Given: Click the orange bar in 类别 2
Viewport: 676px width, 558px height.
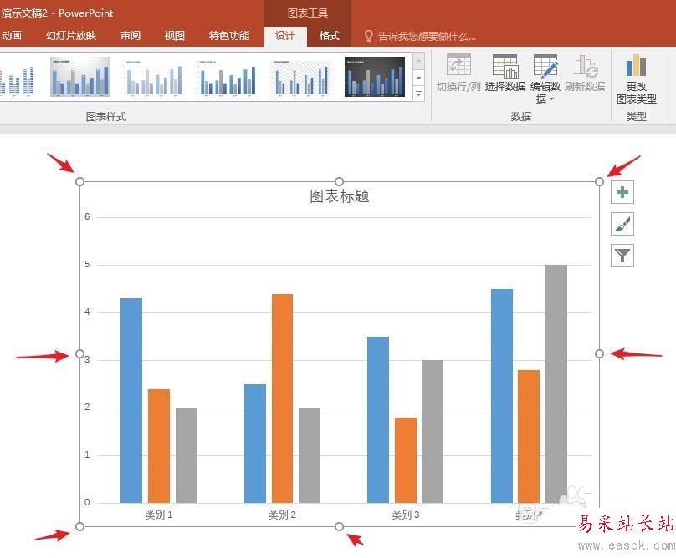Looking at the screenshot, I should coord(283,398).
